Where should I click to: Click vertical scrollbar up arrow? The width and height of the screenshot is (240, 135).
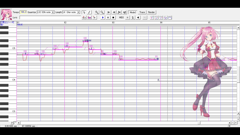point(238,28)
